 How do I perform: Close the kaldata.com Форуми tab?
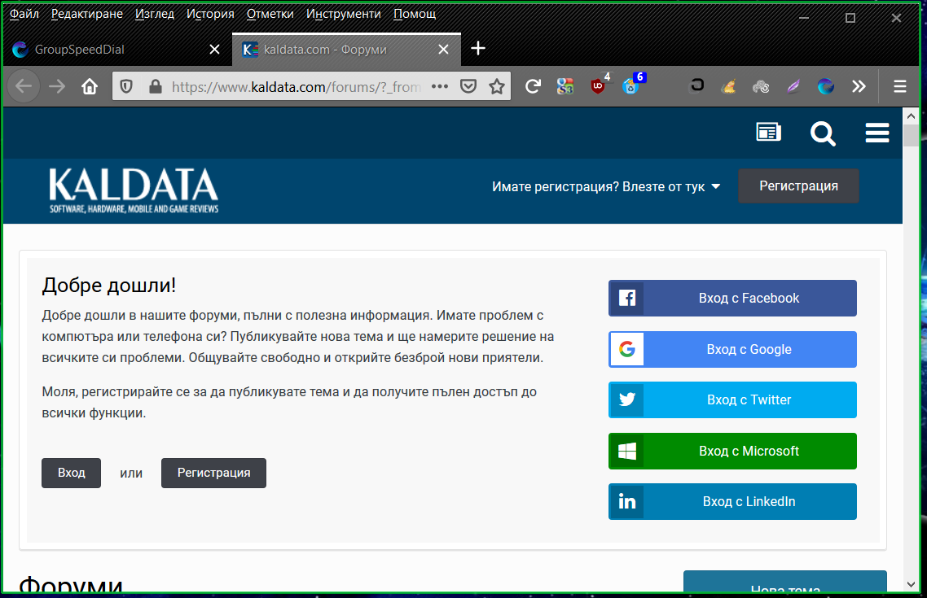(x=443, y=50)
